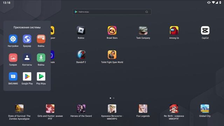Screen dimensions: 224x126
Task: Click the Google Play logo in search bar
Action: pos(76,12)
